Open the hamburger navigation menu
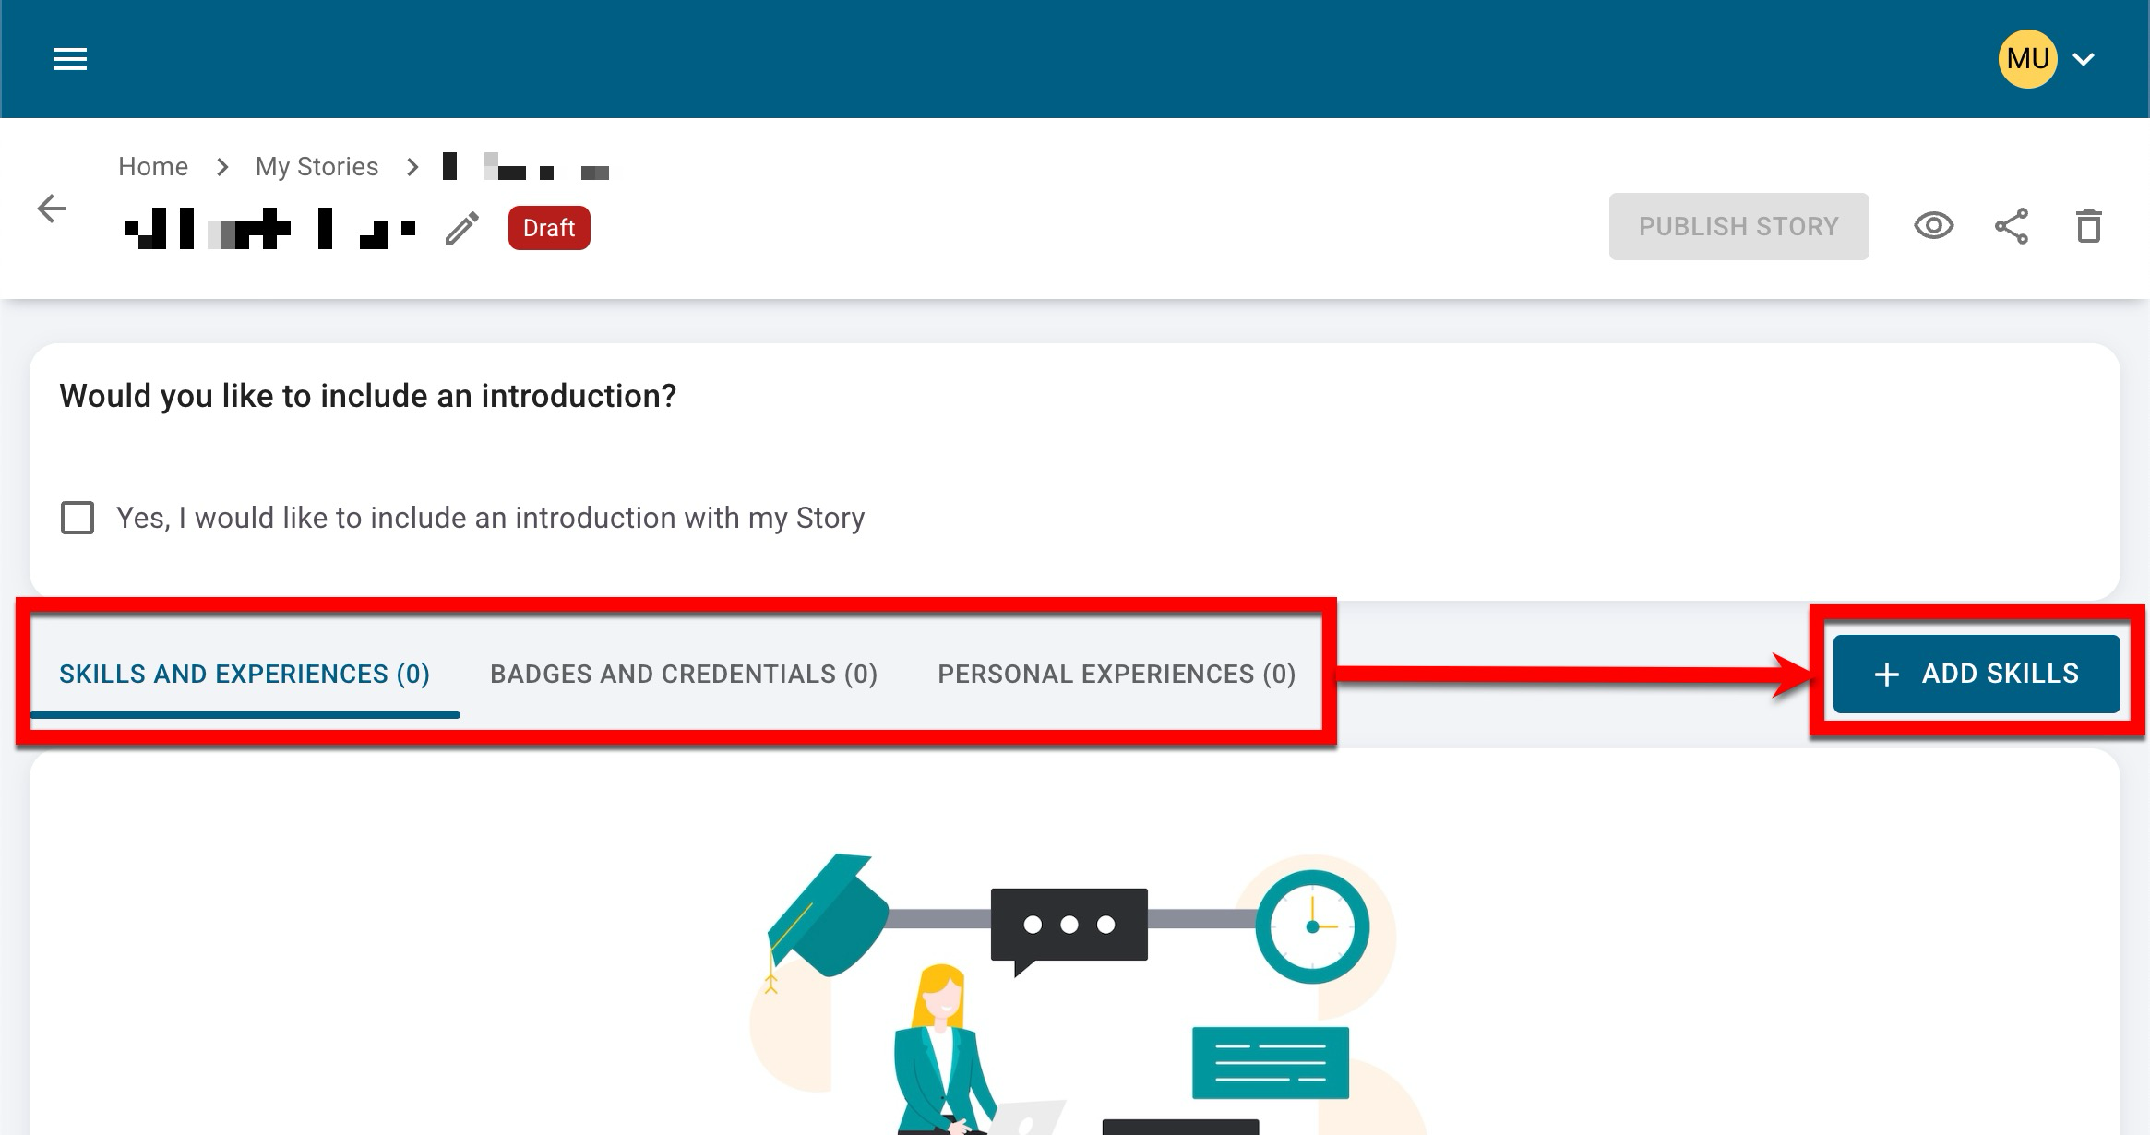This screenshot has height=1135, width=2150. (x=70, y=60)
